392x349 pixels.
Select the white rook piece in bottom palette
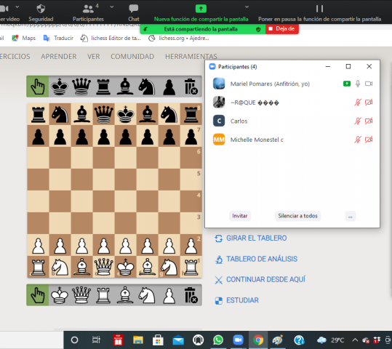(x=103, y=295)
